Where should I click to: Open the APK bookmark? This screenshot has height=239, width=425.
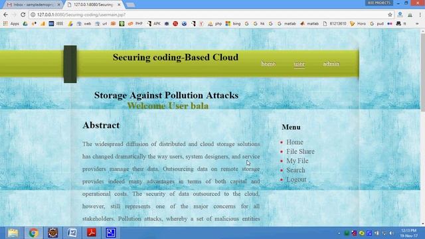153,24
